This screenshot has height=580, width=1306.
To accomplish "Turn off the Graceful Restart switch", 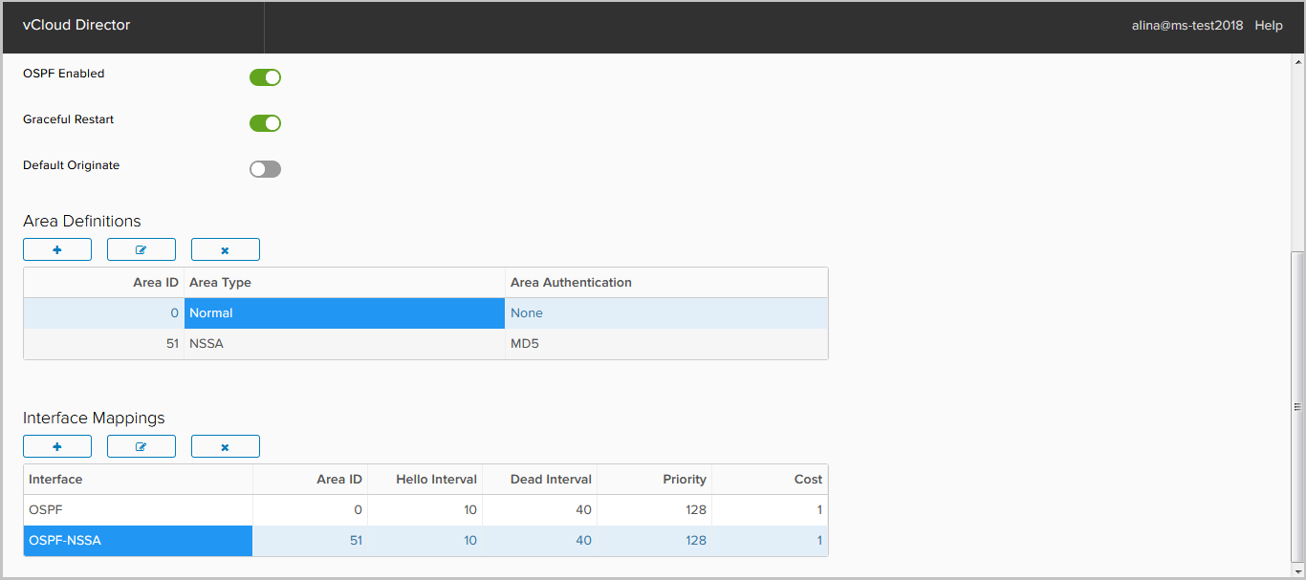I will (x=265, y=123).
